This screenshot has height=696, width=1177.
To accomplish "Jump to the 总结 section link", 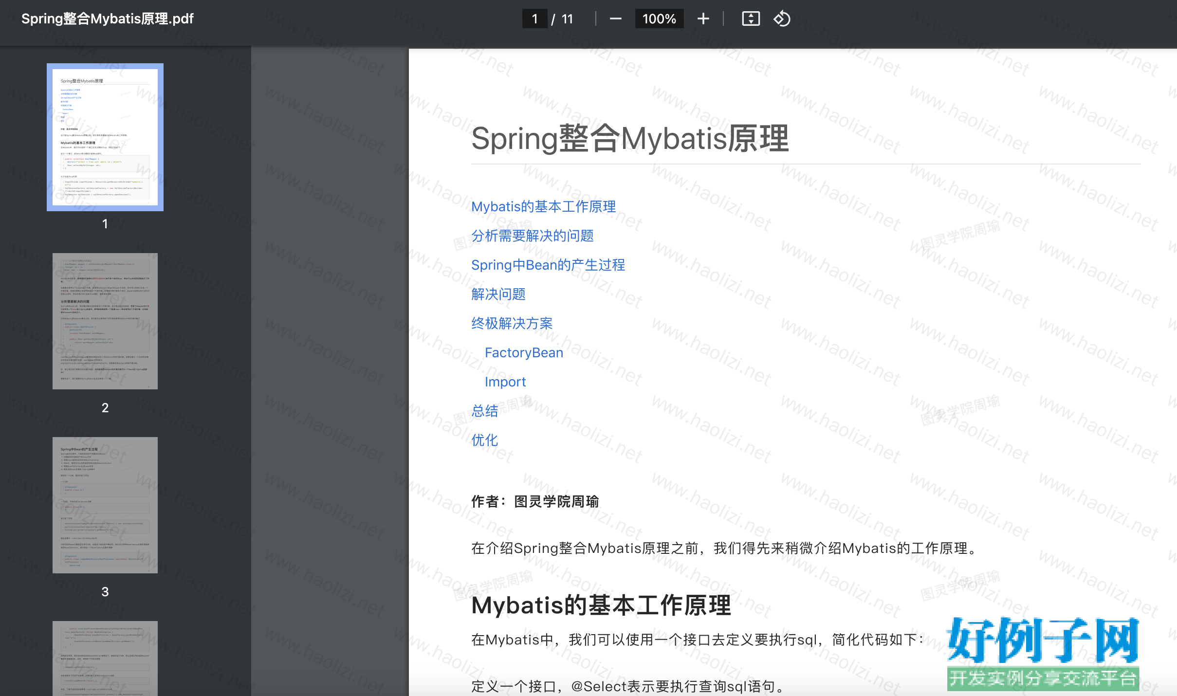I will 484,411.
